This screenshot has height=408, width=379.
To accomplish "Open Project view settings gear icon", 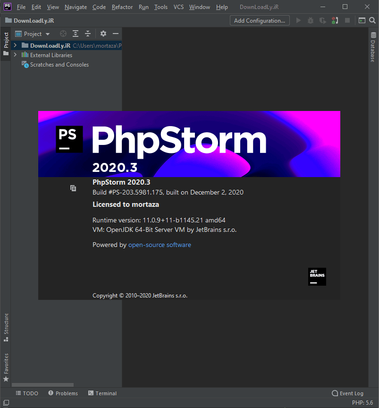I will pos(103,34).
